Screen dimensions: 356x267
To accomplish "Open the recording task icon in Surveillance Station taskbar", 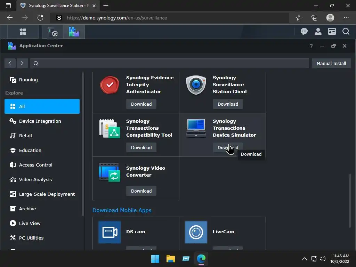I will coord(53,32).
